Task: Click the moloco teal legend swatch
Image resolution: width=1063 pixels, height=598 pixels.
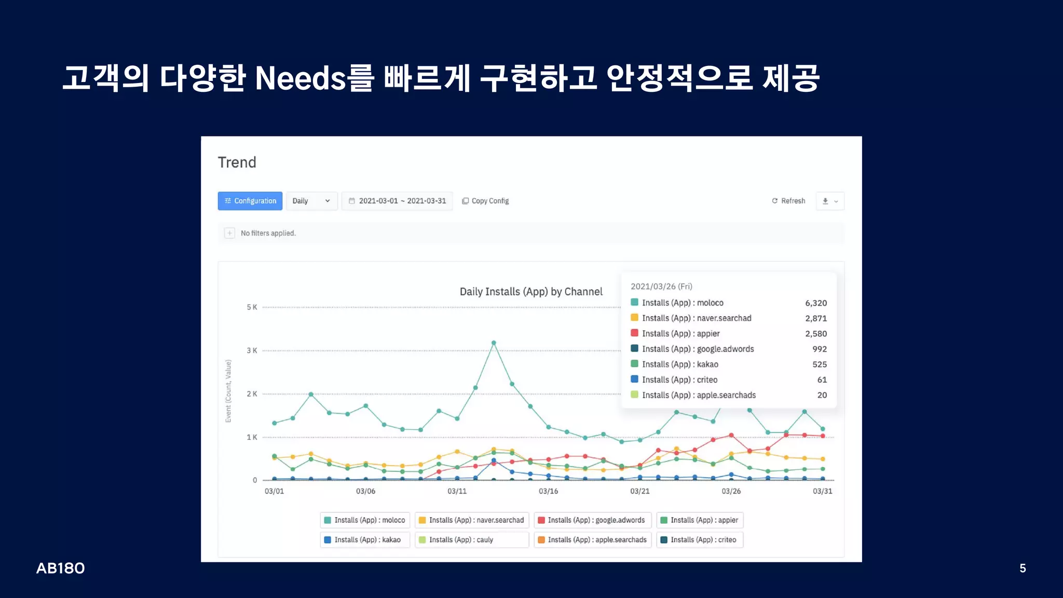Action: [x=328, y=520]
